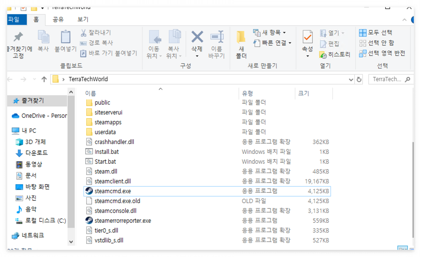421x257 pixels.
Task: Open 히스토리 (History) in ribbon
Action: [335, 54]
